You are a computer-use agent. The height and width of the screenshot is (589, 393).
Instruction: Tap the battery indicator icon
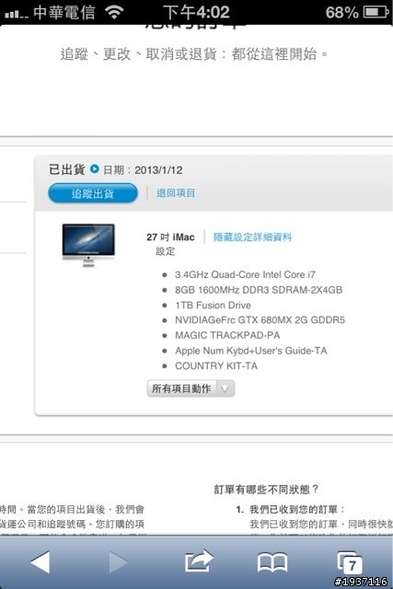coord(376,12)
